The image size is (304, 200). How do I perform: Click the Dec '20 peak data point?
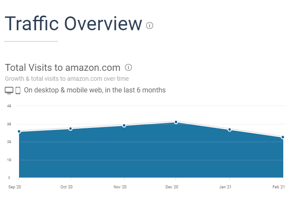(176, 122)
